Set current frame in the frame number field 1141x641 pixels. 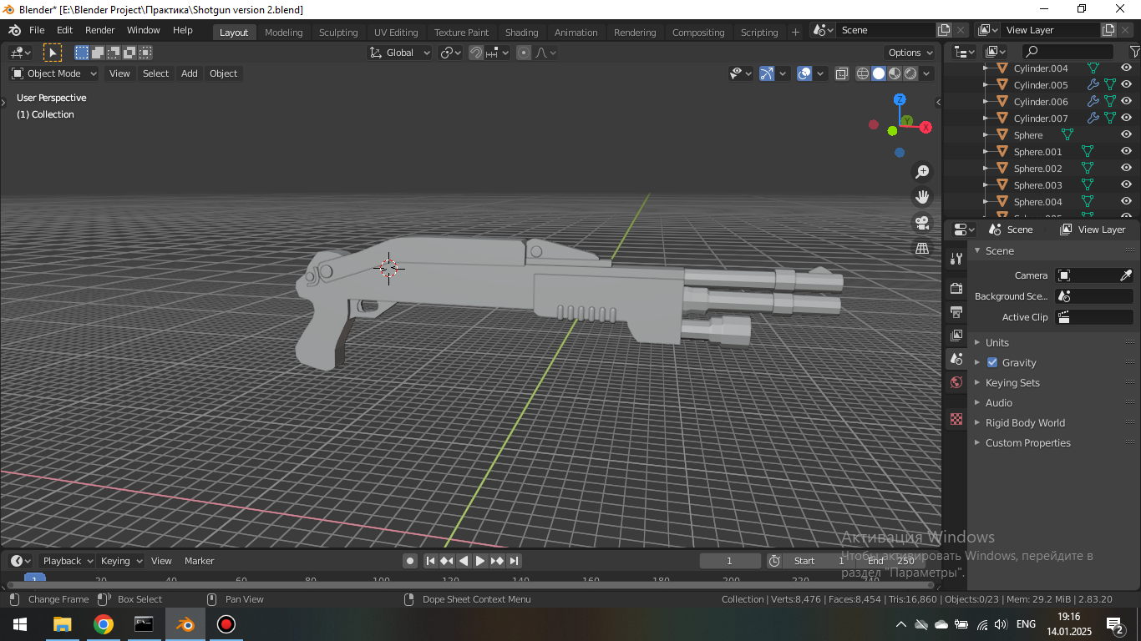(729, 560)
